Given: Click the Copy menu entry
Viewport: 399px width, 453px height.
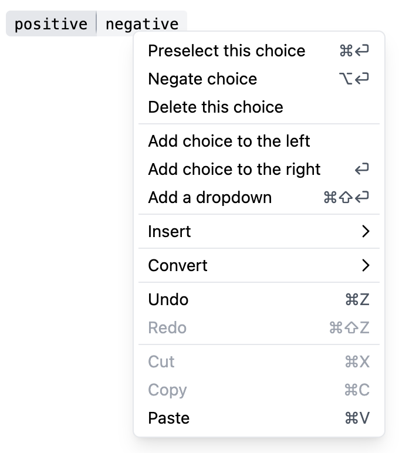Looking at the screenshot, I should point(167,390).
